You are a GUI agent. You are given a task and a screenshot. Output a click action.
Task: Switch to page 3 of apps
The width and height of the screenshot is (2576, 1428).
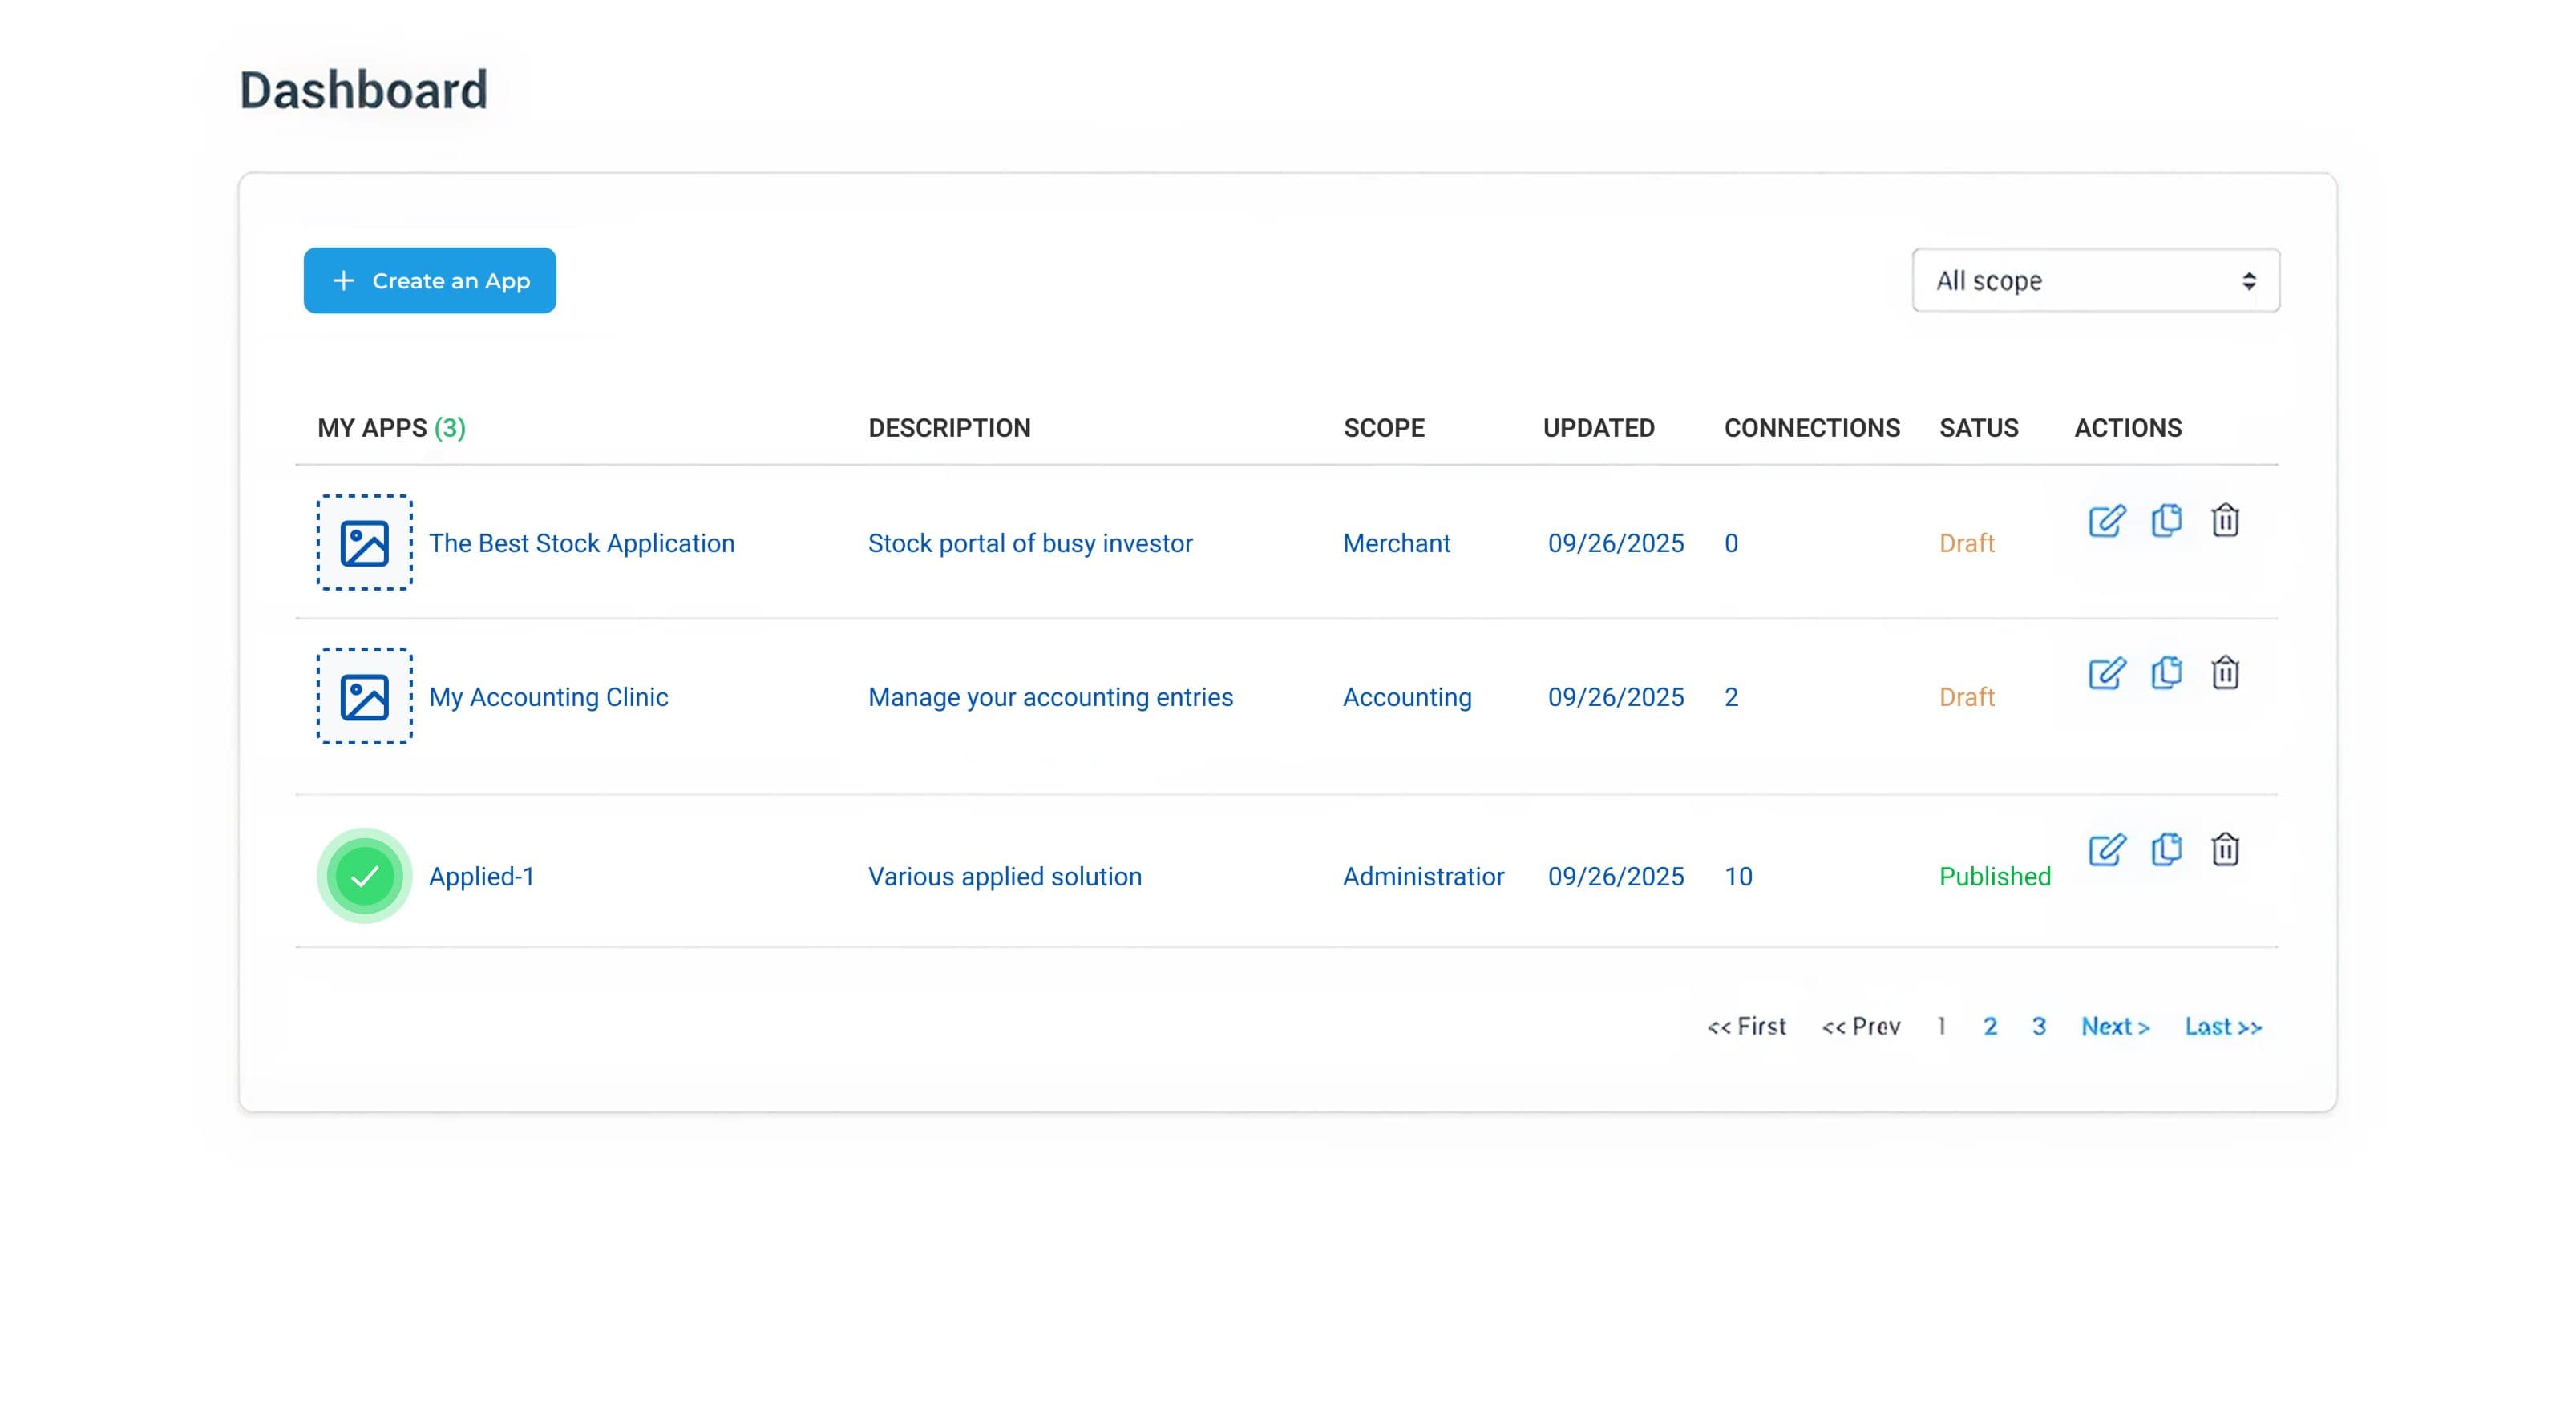pyautogui.click(x=2039, y=1027)
